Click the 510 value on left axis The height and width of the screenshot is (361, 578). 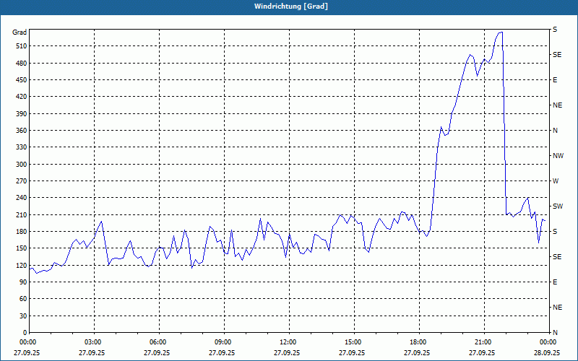pos(20,46)
